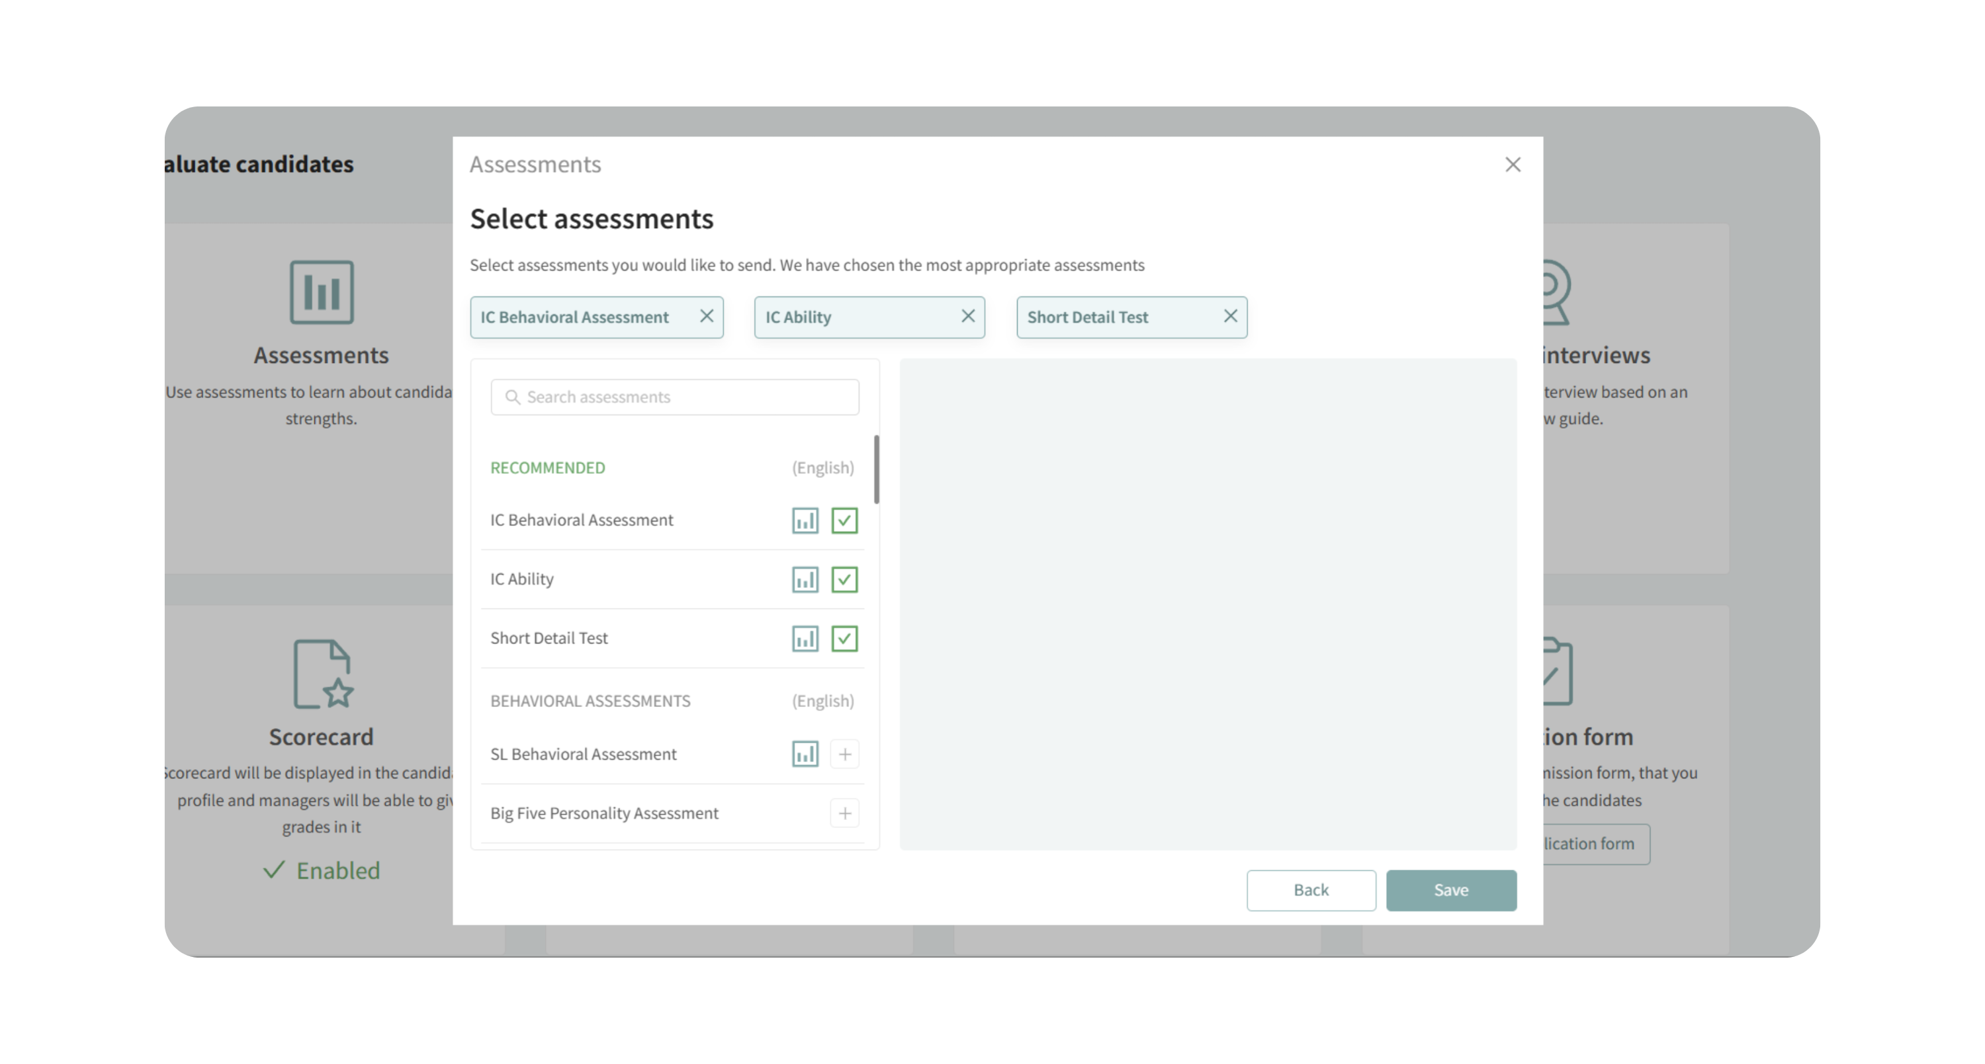Click the search magnifier icon
1985x1064 pixels.
tap(511, 397)
